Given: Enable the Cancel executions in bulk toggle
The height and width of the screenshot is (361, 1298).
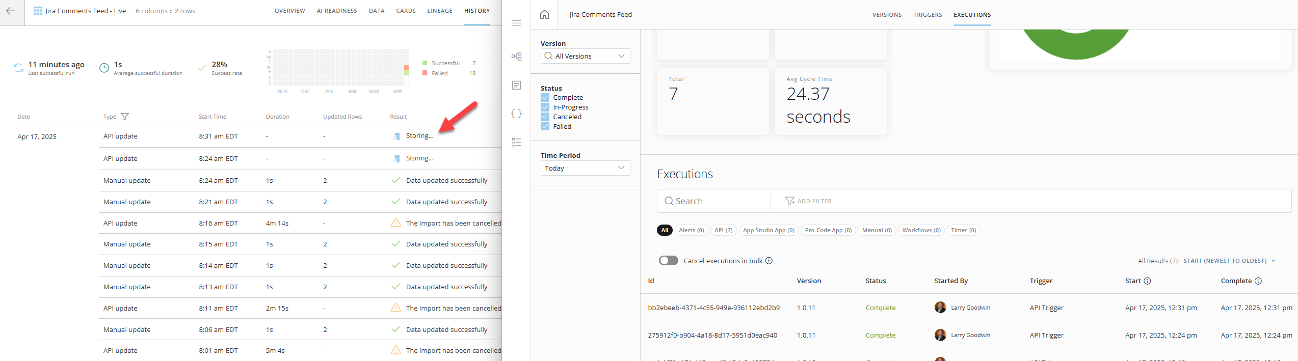Looking at the screenshot, I should pyautogui.click(x=669, y=261).
